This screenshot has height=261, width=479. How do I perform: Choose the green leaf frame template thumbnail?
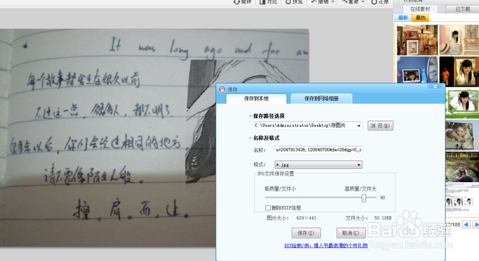pos(462,103)
